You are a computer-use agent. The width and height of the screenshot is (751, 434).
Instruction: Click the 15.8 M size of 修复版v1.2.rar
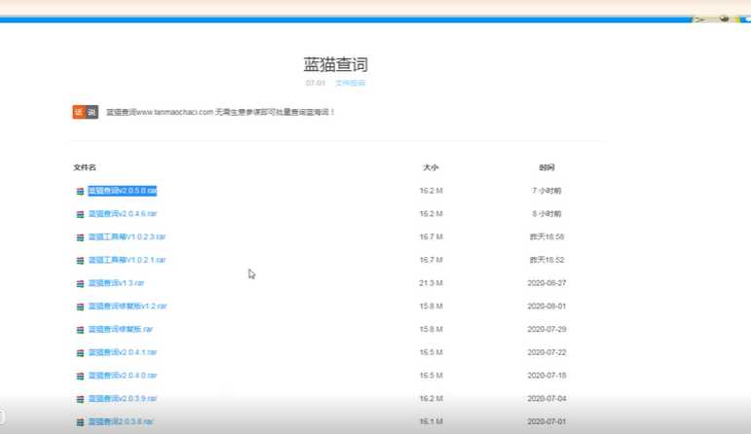pyautogui.click(x=432, y=307)
